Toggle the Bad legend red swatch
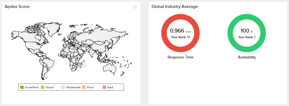Screen dimensions: 289x106 (104, 87)
